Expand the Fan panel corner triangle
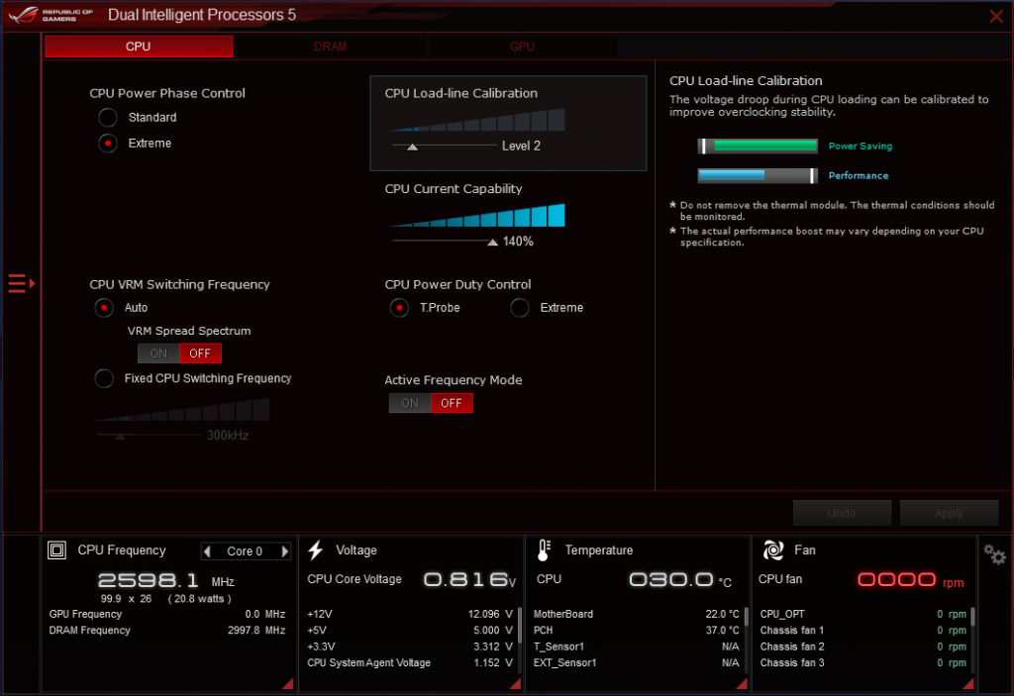This screenshot has width=1014, height=696. click(x=967, y=683)
